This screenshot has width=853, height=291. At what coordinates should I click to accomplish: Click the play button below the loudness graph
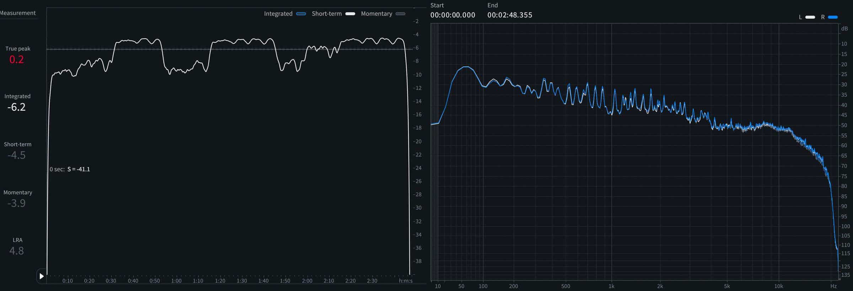(42, 276)
